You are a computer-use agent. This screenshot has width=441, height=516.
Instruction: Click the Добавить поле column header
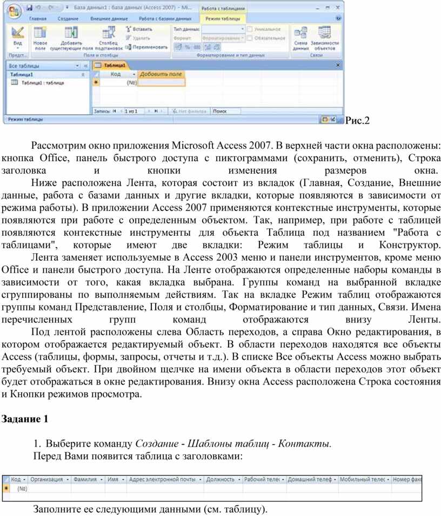[161, 75]
